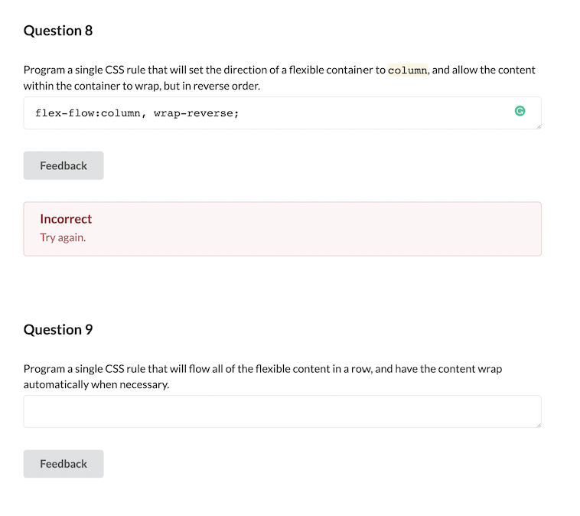This screenshot has width=580, height=516.
Task: Grab the Question 8 textarea resize handle
Action: [539, 126]
